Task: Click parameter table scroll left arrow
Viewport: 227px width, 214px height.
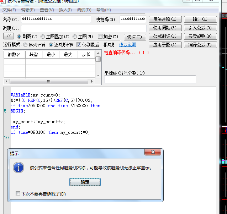Action: [6, 81]
